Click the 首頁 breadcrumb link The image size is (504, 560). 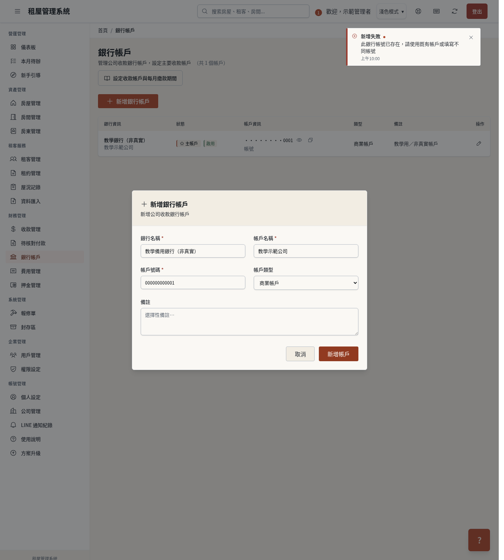103,30
